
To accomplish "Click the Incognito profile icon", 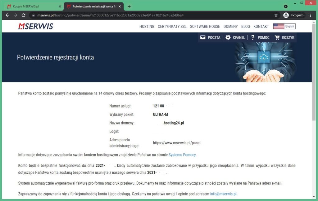I will (286, 15).
